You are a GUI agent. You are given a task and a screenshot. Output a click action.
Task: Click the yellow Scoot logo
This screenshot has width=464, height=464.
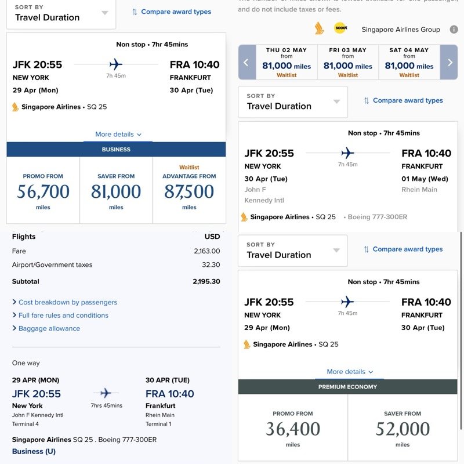(340, 28)
